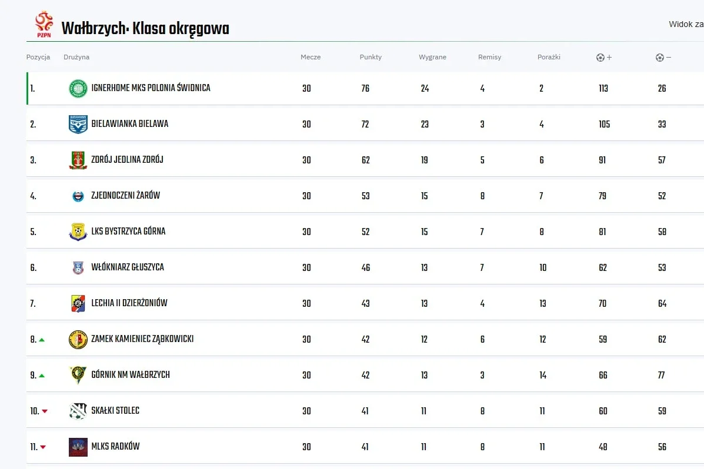
Task: Select Zdrój Jedlina Zdrój crest icon
Action: tap(78, 160)
